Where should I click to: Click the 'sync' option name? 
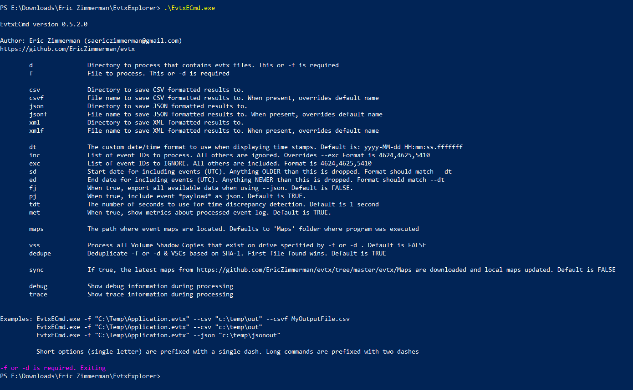(36, 270)
